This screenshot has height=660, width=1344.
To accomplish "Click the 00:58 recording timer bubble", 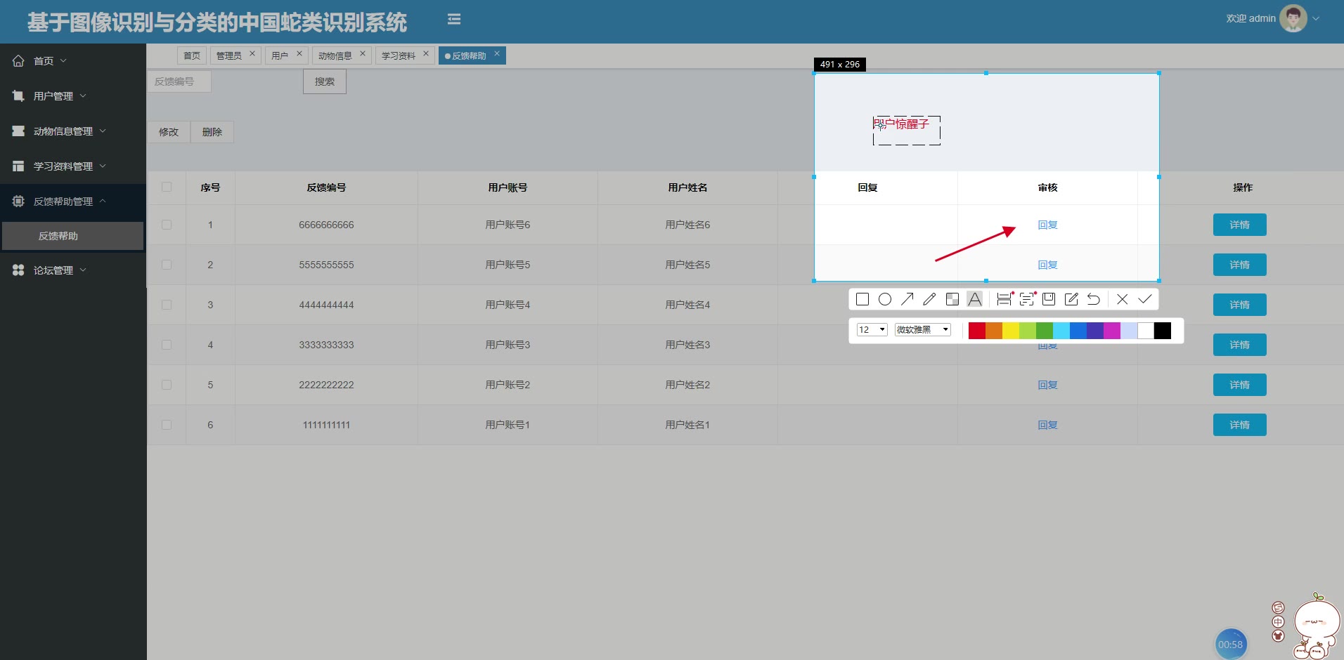I will [1230, 644].
